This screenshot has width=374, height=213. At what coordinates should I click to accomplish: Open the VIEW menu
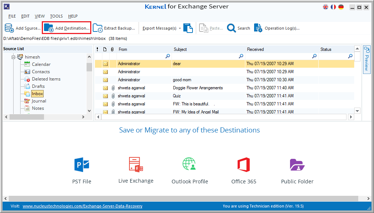point(40,16)
